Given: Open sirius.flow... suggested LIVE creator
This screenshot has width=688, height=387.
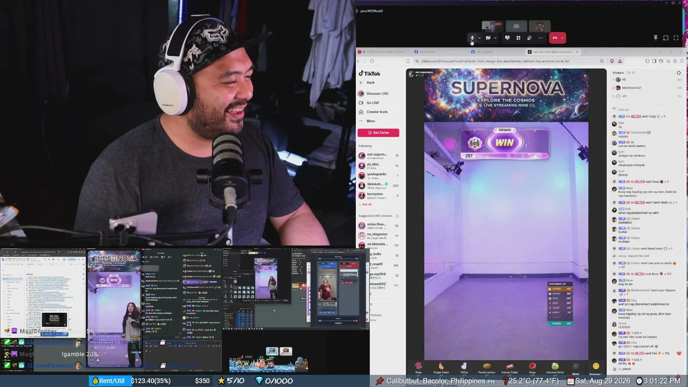Looking at the screenshot, I should tap(378, 226).
